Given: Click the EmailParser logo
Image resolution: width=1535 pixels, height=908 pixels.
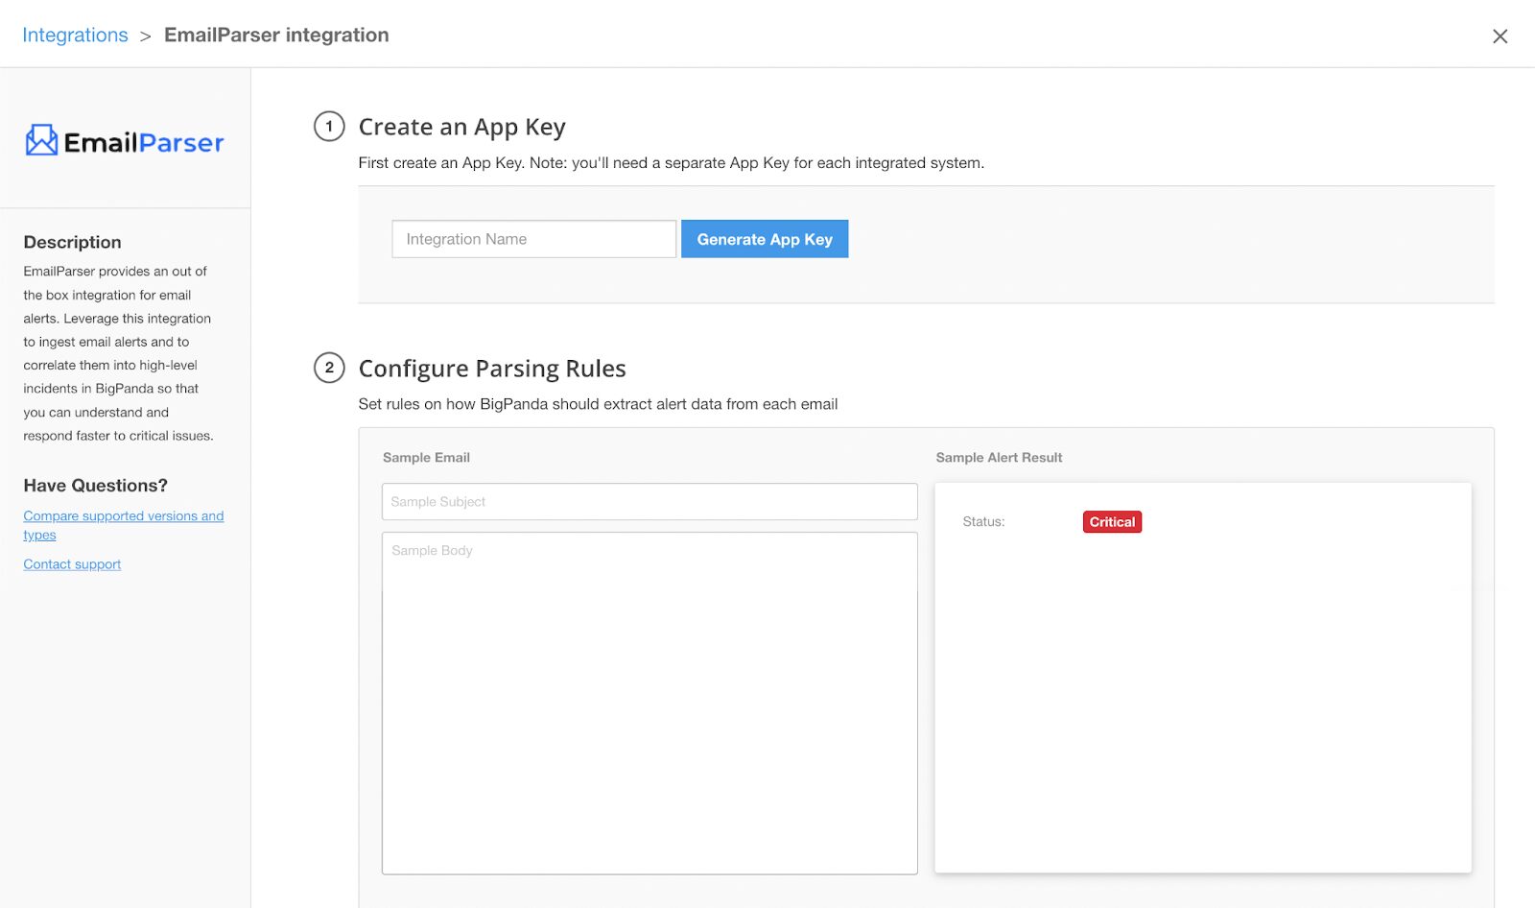Looking at the screenshot, I should coord(125,141).
